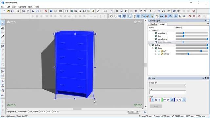Screen dimensions: 210x118
Task: Save project with the floppy disk icon
Action: click(x=12, y=11)
